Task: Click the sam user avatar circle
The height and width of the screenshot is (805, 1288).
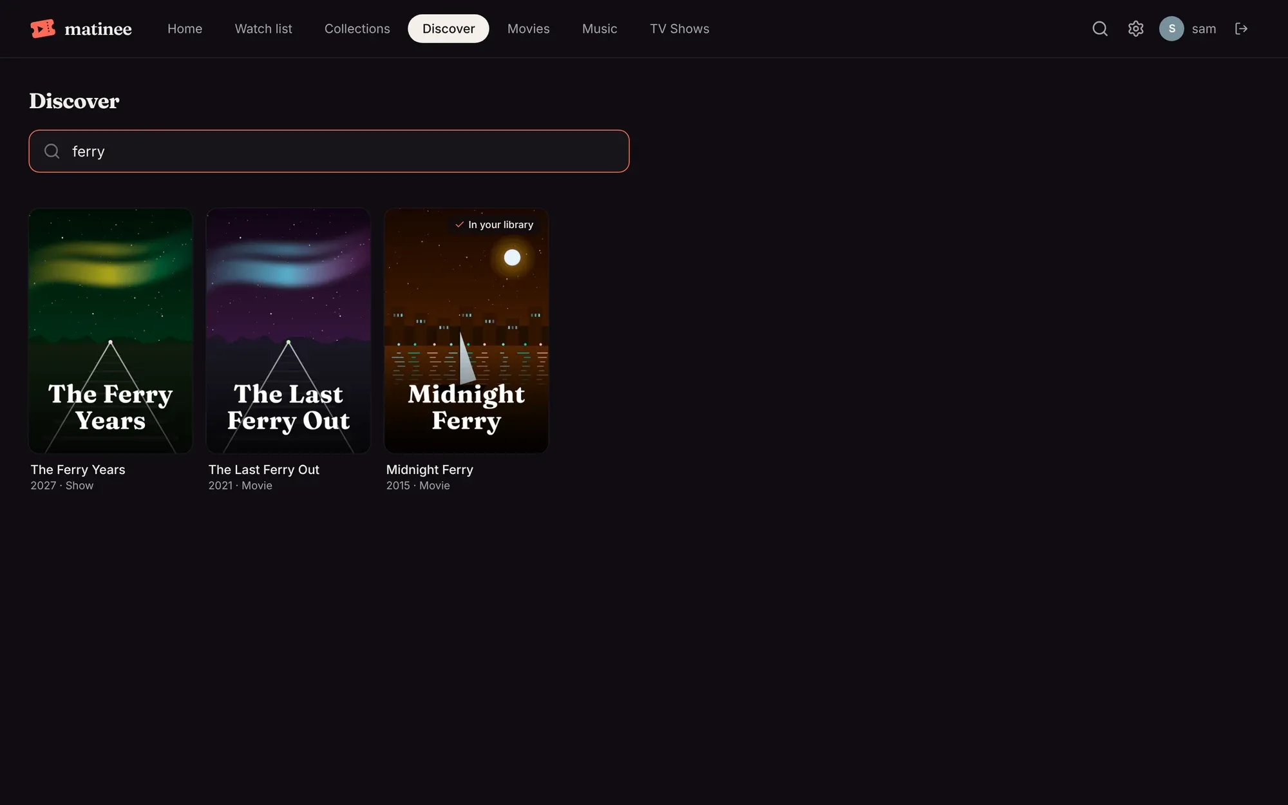Action: 1171,28
